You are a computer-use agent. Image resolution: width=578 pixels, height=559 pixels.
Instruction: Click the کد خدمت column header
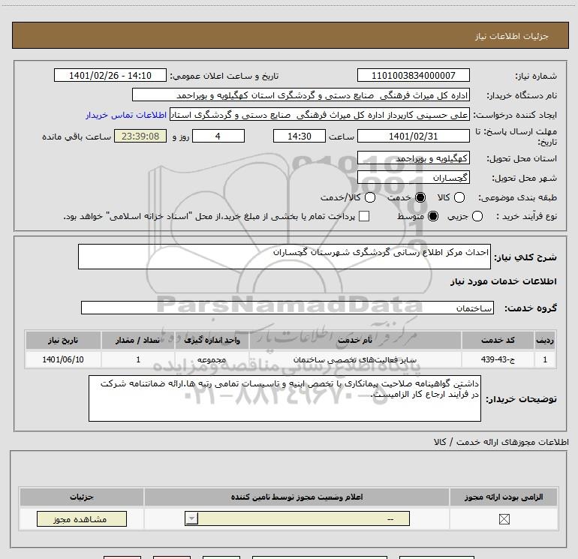[498, 340]
